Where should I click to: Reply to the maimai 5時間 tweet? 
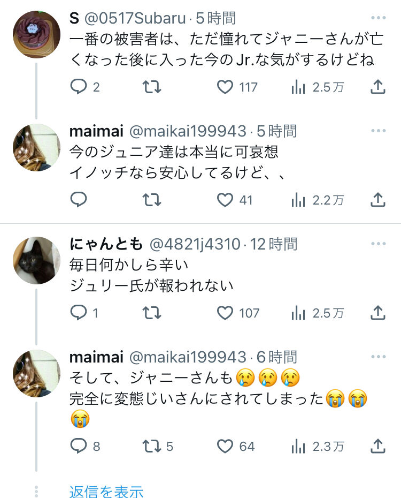coord(78,200)
